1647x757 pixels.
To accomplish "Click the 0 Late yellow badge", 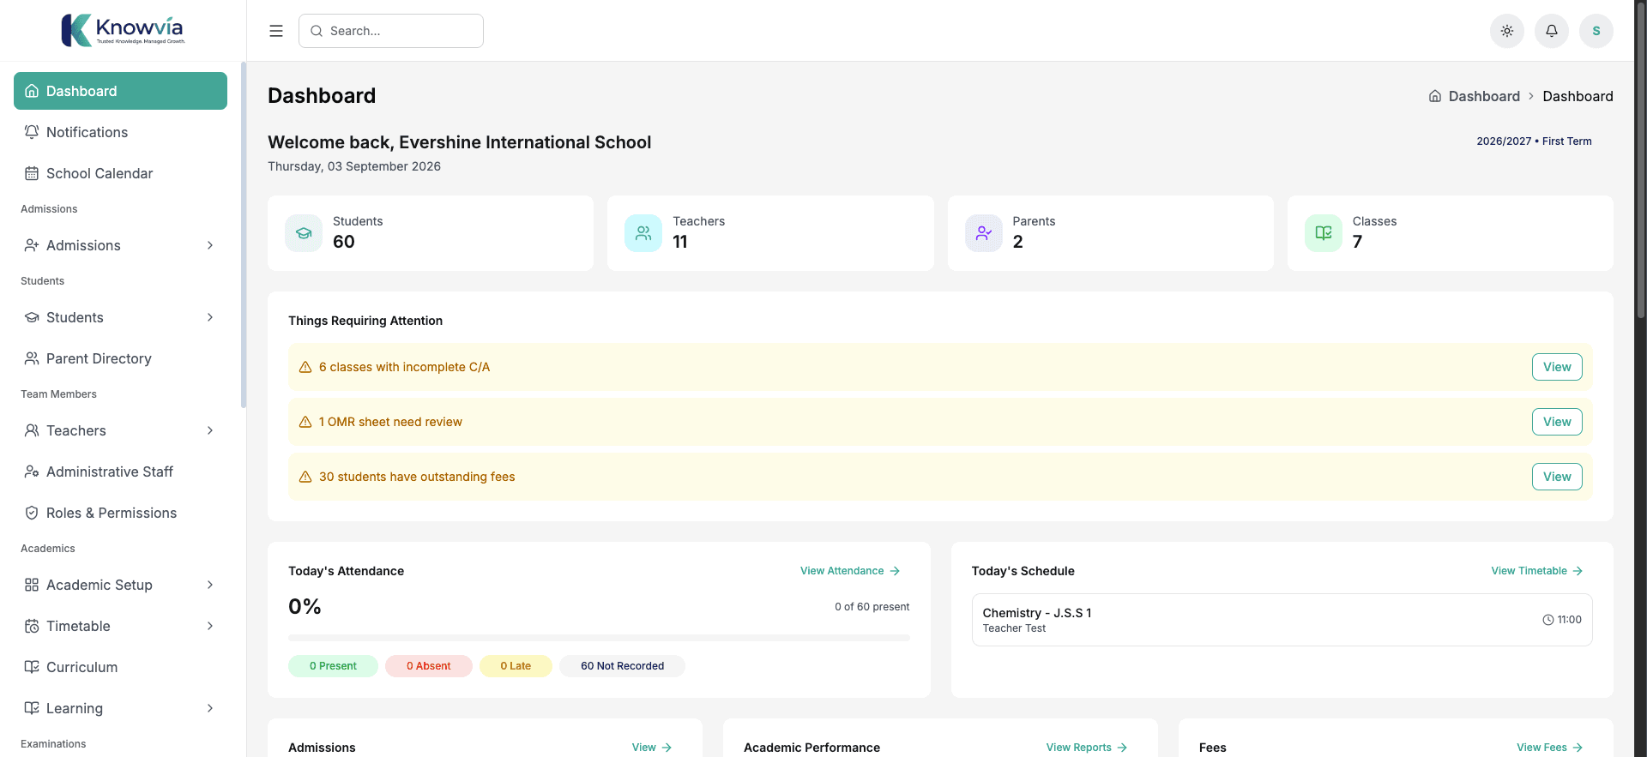I will click(x=516, y=666).
